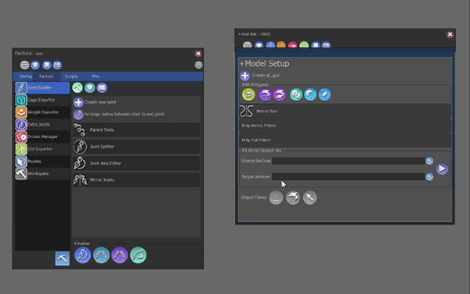Viewport: 470px width, 294px height.
Task: Click the orange icon in the Tool Bar top row
Action: [281, 45]
